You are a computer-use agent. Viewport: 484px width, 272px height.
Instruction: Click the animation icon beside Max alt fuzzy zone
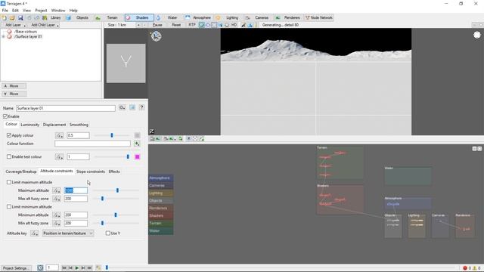pyautogui.click(x=57, y=199)
